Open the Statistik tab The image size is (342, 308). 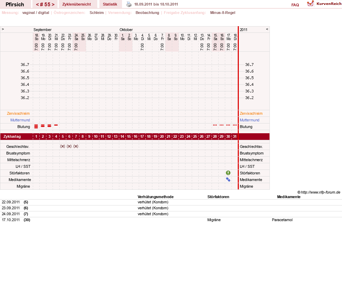pos(110,4)
